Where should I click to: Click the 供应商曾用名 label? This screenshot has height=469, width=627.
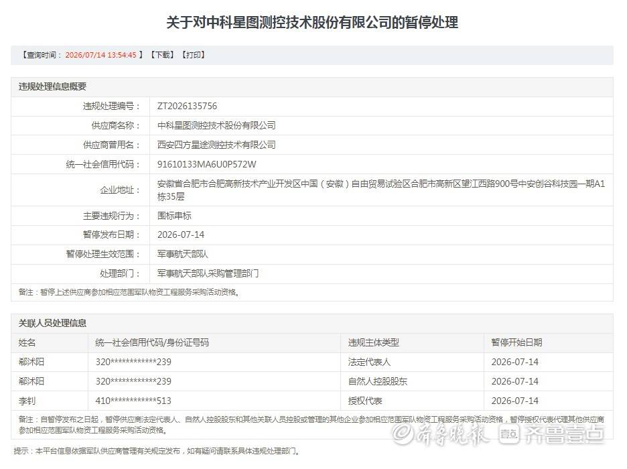tap(112, 145)
